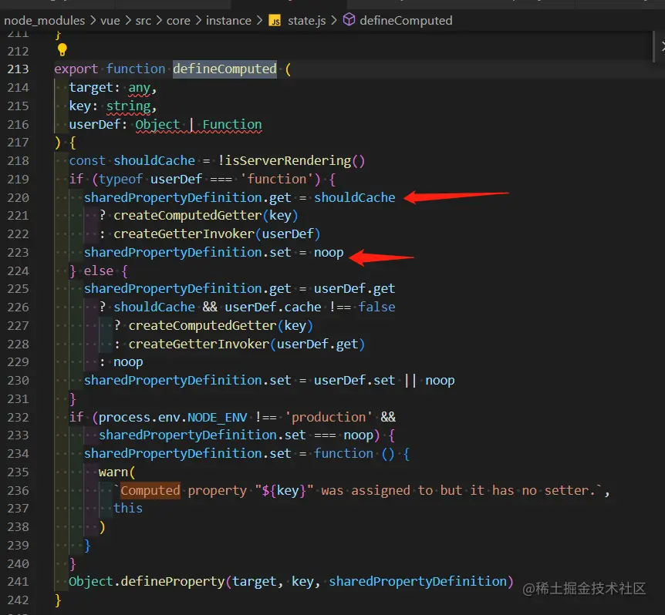Image resolution: width=665 pixels, height=615 pixels.
Task: Select state.js in the breadcrumb
Action: pyautogui.click(x=306, y=20)
